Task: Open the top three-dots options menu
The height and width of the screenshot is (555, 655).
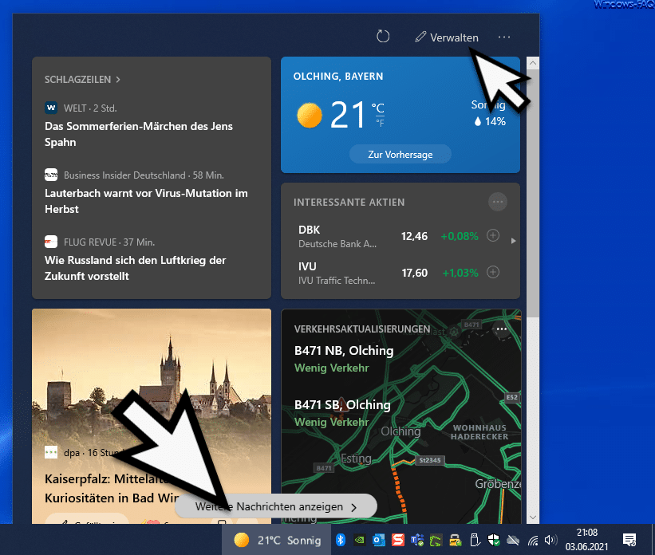Action: [x=504, y=37]
